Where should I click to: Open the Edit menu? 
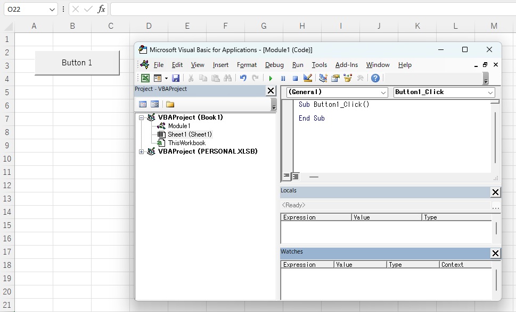tap(177, 65)
